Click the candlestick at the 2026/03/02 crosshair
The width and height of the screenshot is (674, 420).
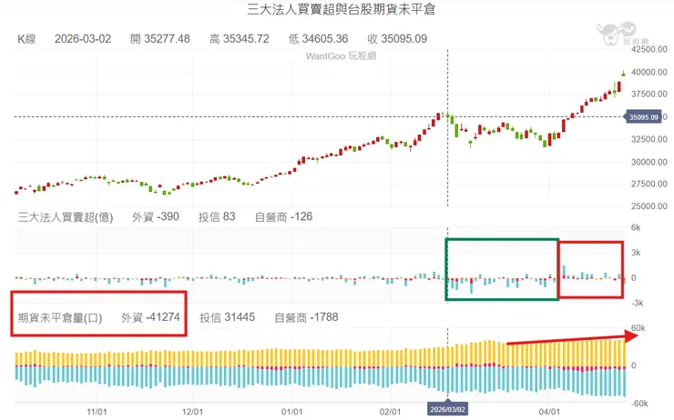coord(447,115)
